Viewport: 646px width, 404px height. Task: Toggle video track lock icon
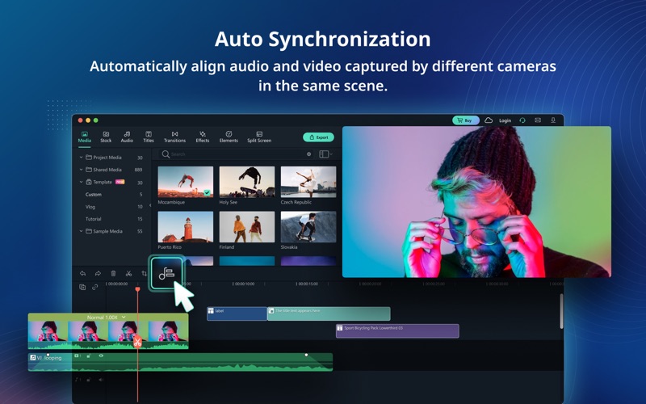pos(89,356)
